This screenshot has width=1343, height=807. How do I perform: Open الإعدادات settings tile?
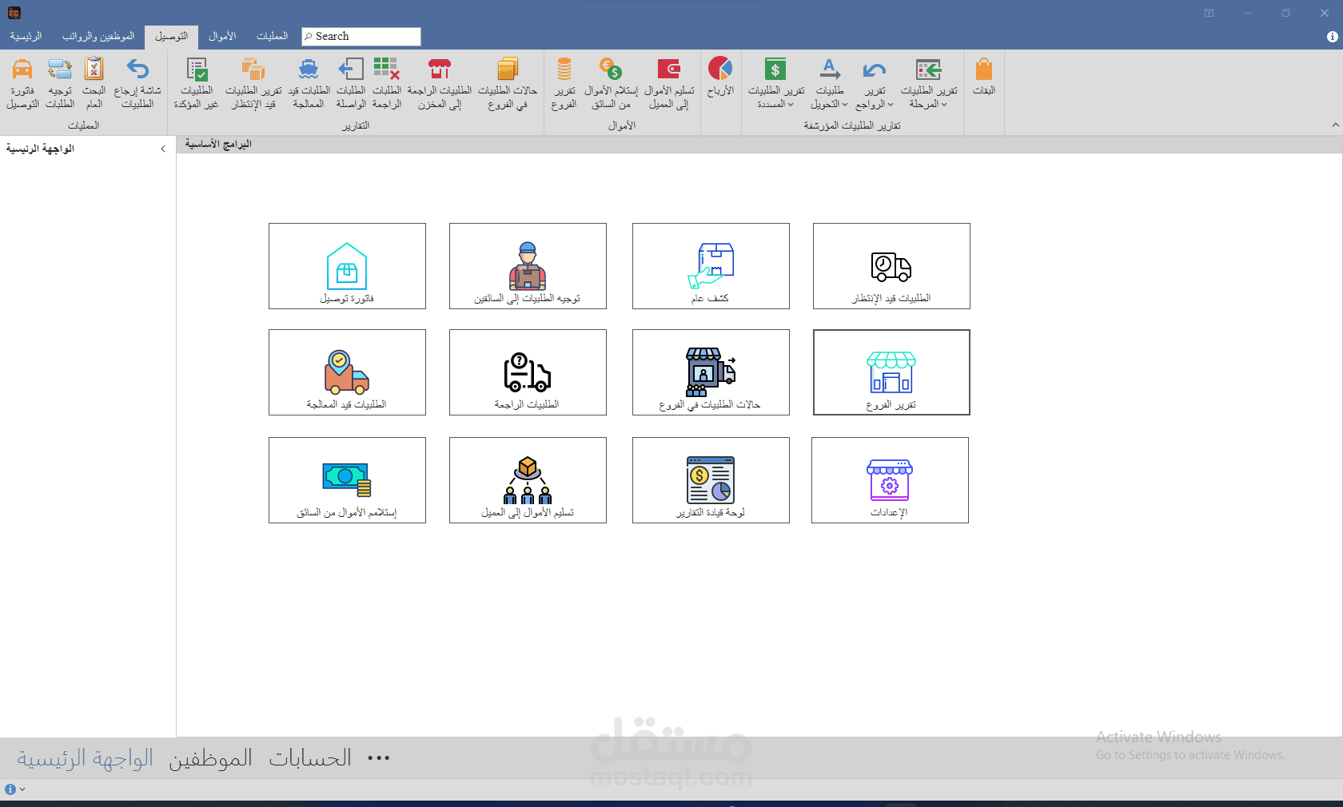890,480
